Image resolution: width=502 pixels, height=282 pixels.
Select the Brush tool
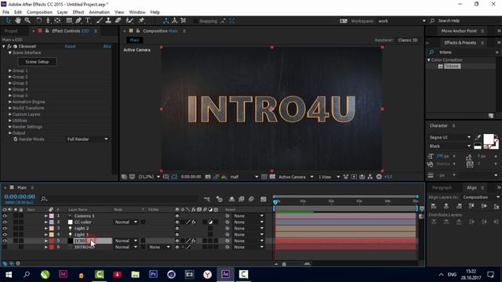[100, 21]
